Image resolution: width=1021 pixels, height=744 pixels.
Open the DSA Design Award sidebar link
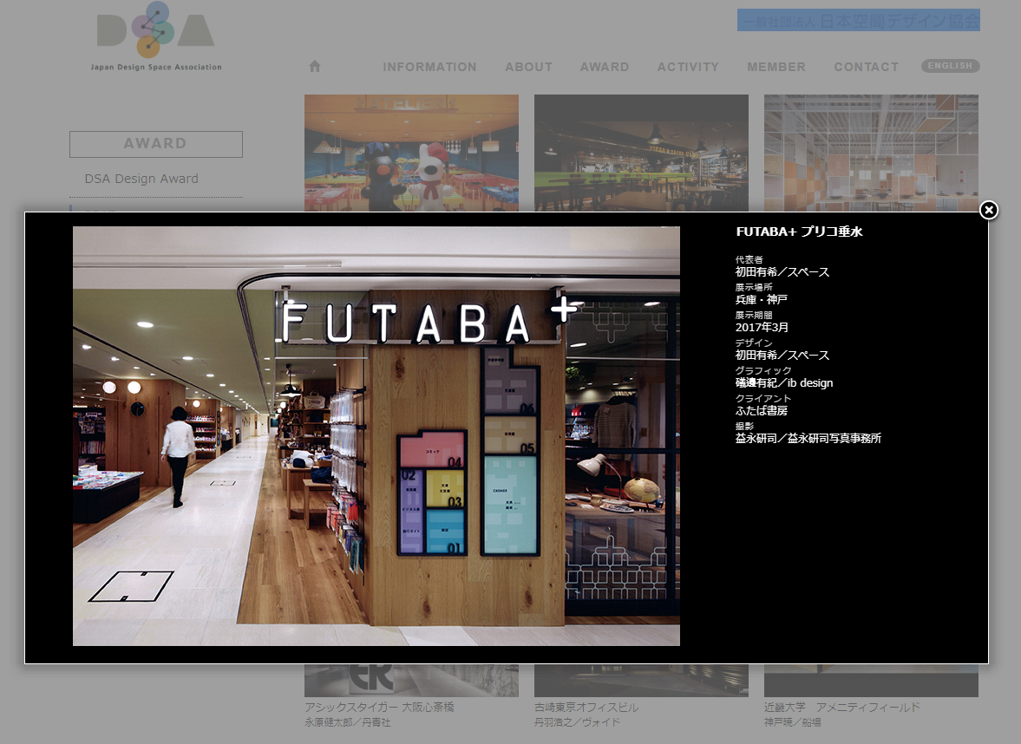point(141,179)
